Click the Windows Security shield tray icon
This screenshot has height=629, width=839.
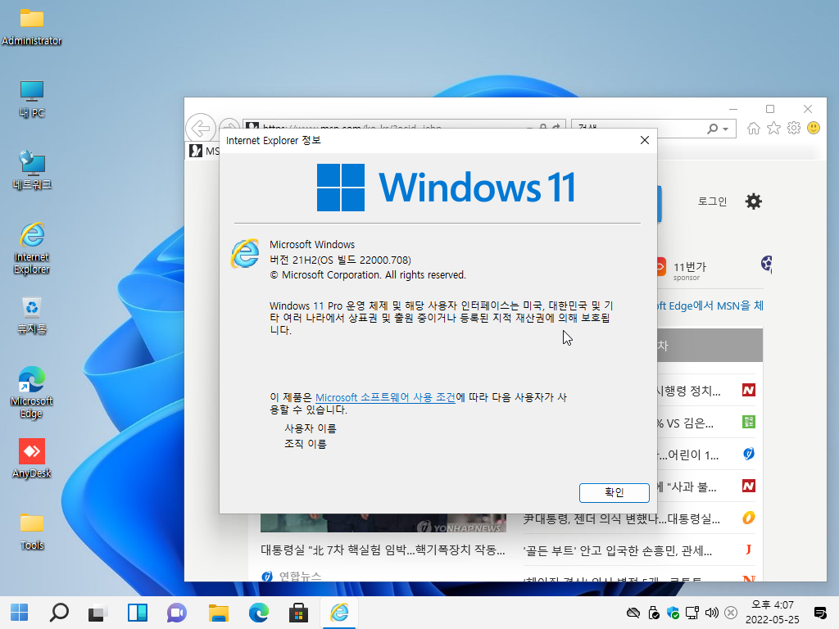click(673, 613)
